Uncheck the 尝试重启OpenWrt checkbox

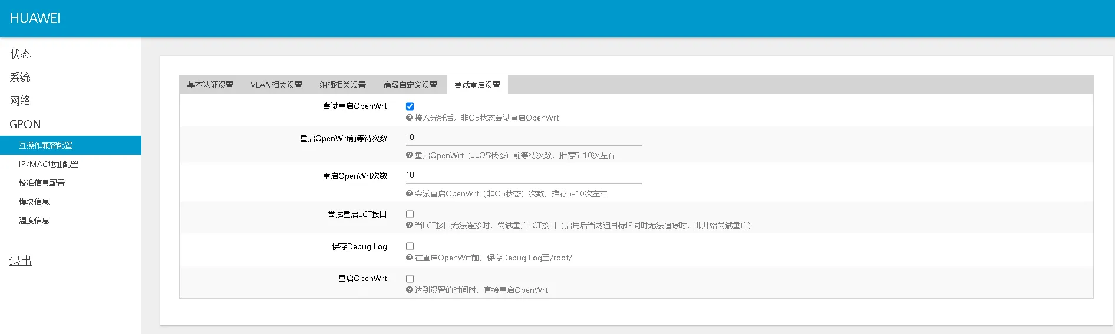pyautogui.click(x=410, y=106)
